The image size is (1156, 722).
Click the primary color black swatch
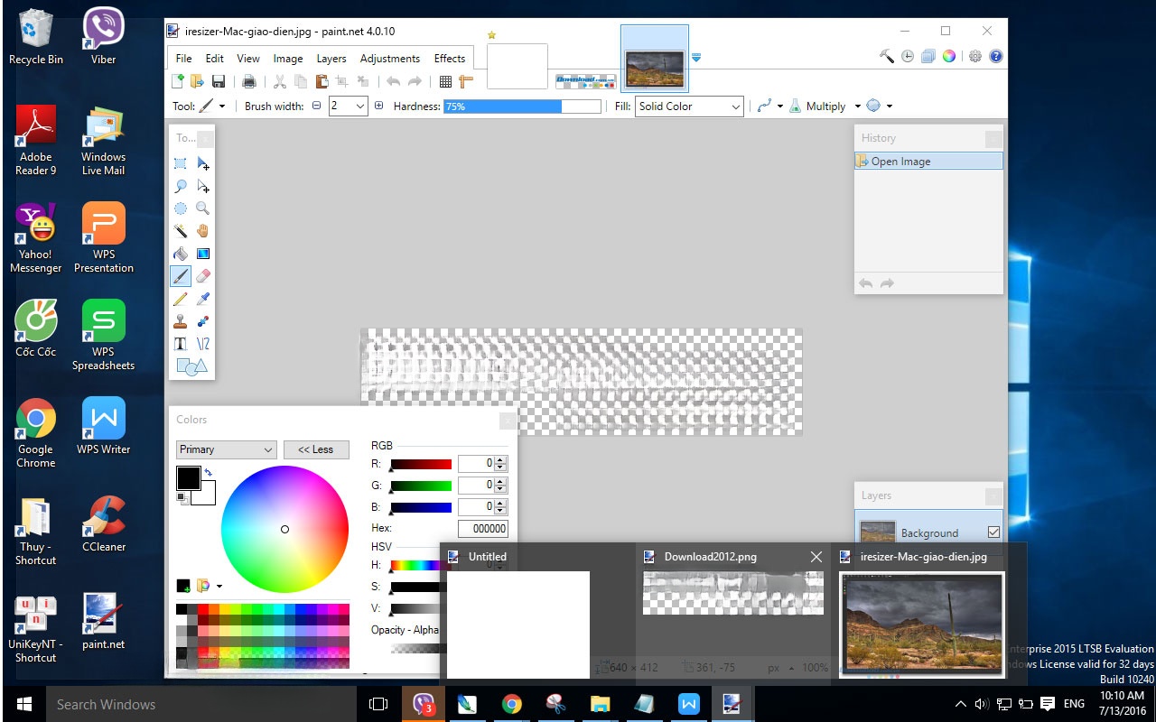[189, 478]
